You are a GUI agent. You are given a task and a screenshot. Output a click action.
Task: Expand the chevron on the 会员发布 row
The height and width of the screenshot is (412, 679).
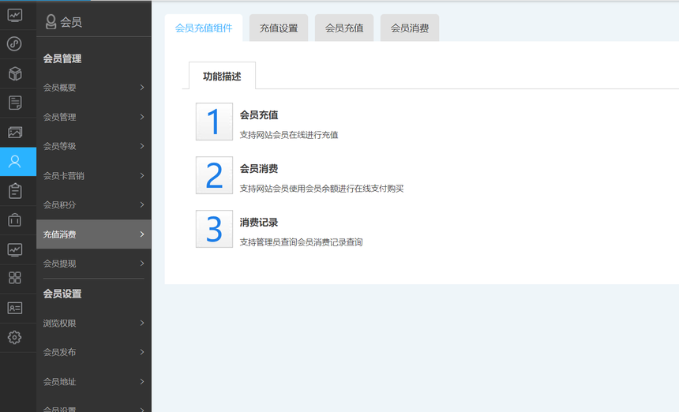click(x=142, y=352)
